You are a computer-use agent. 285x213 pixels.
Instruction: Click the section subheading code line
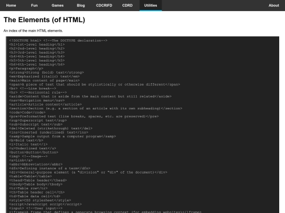pos(96,108)
